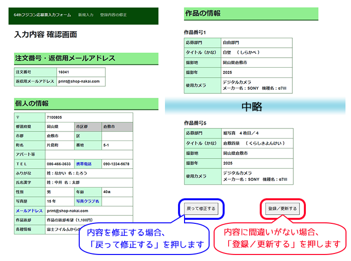Select postal code 7100805
Viewport: 351px width, 261px height.
54,117
